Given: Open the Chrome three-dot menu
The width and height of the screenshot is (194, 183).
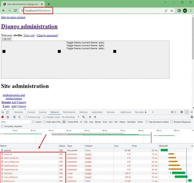Looking at the screenshot, I should (191, 11).
